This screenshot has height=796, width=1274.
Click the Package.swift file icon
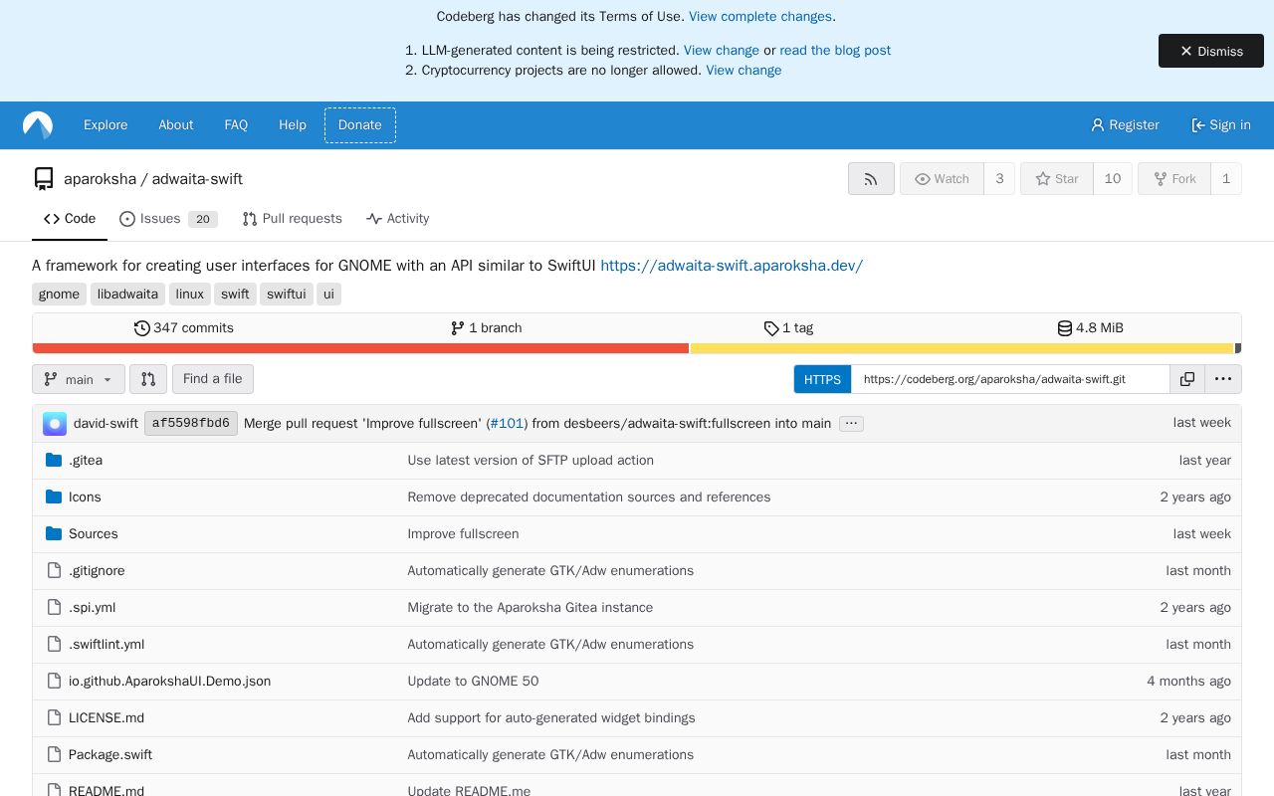tap(54, 754)
